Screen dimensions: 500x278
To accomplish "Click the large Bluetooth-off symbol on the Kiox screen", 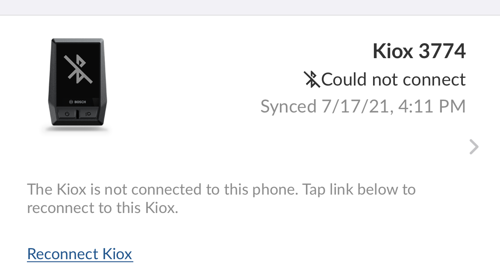I will click(77, 69).
